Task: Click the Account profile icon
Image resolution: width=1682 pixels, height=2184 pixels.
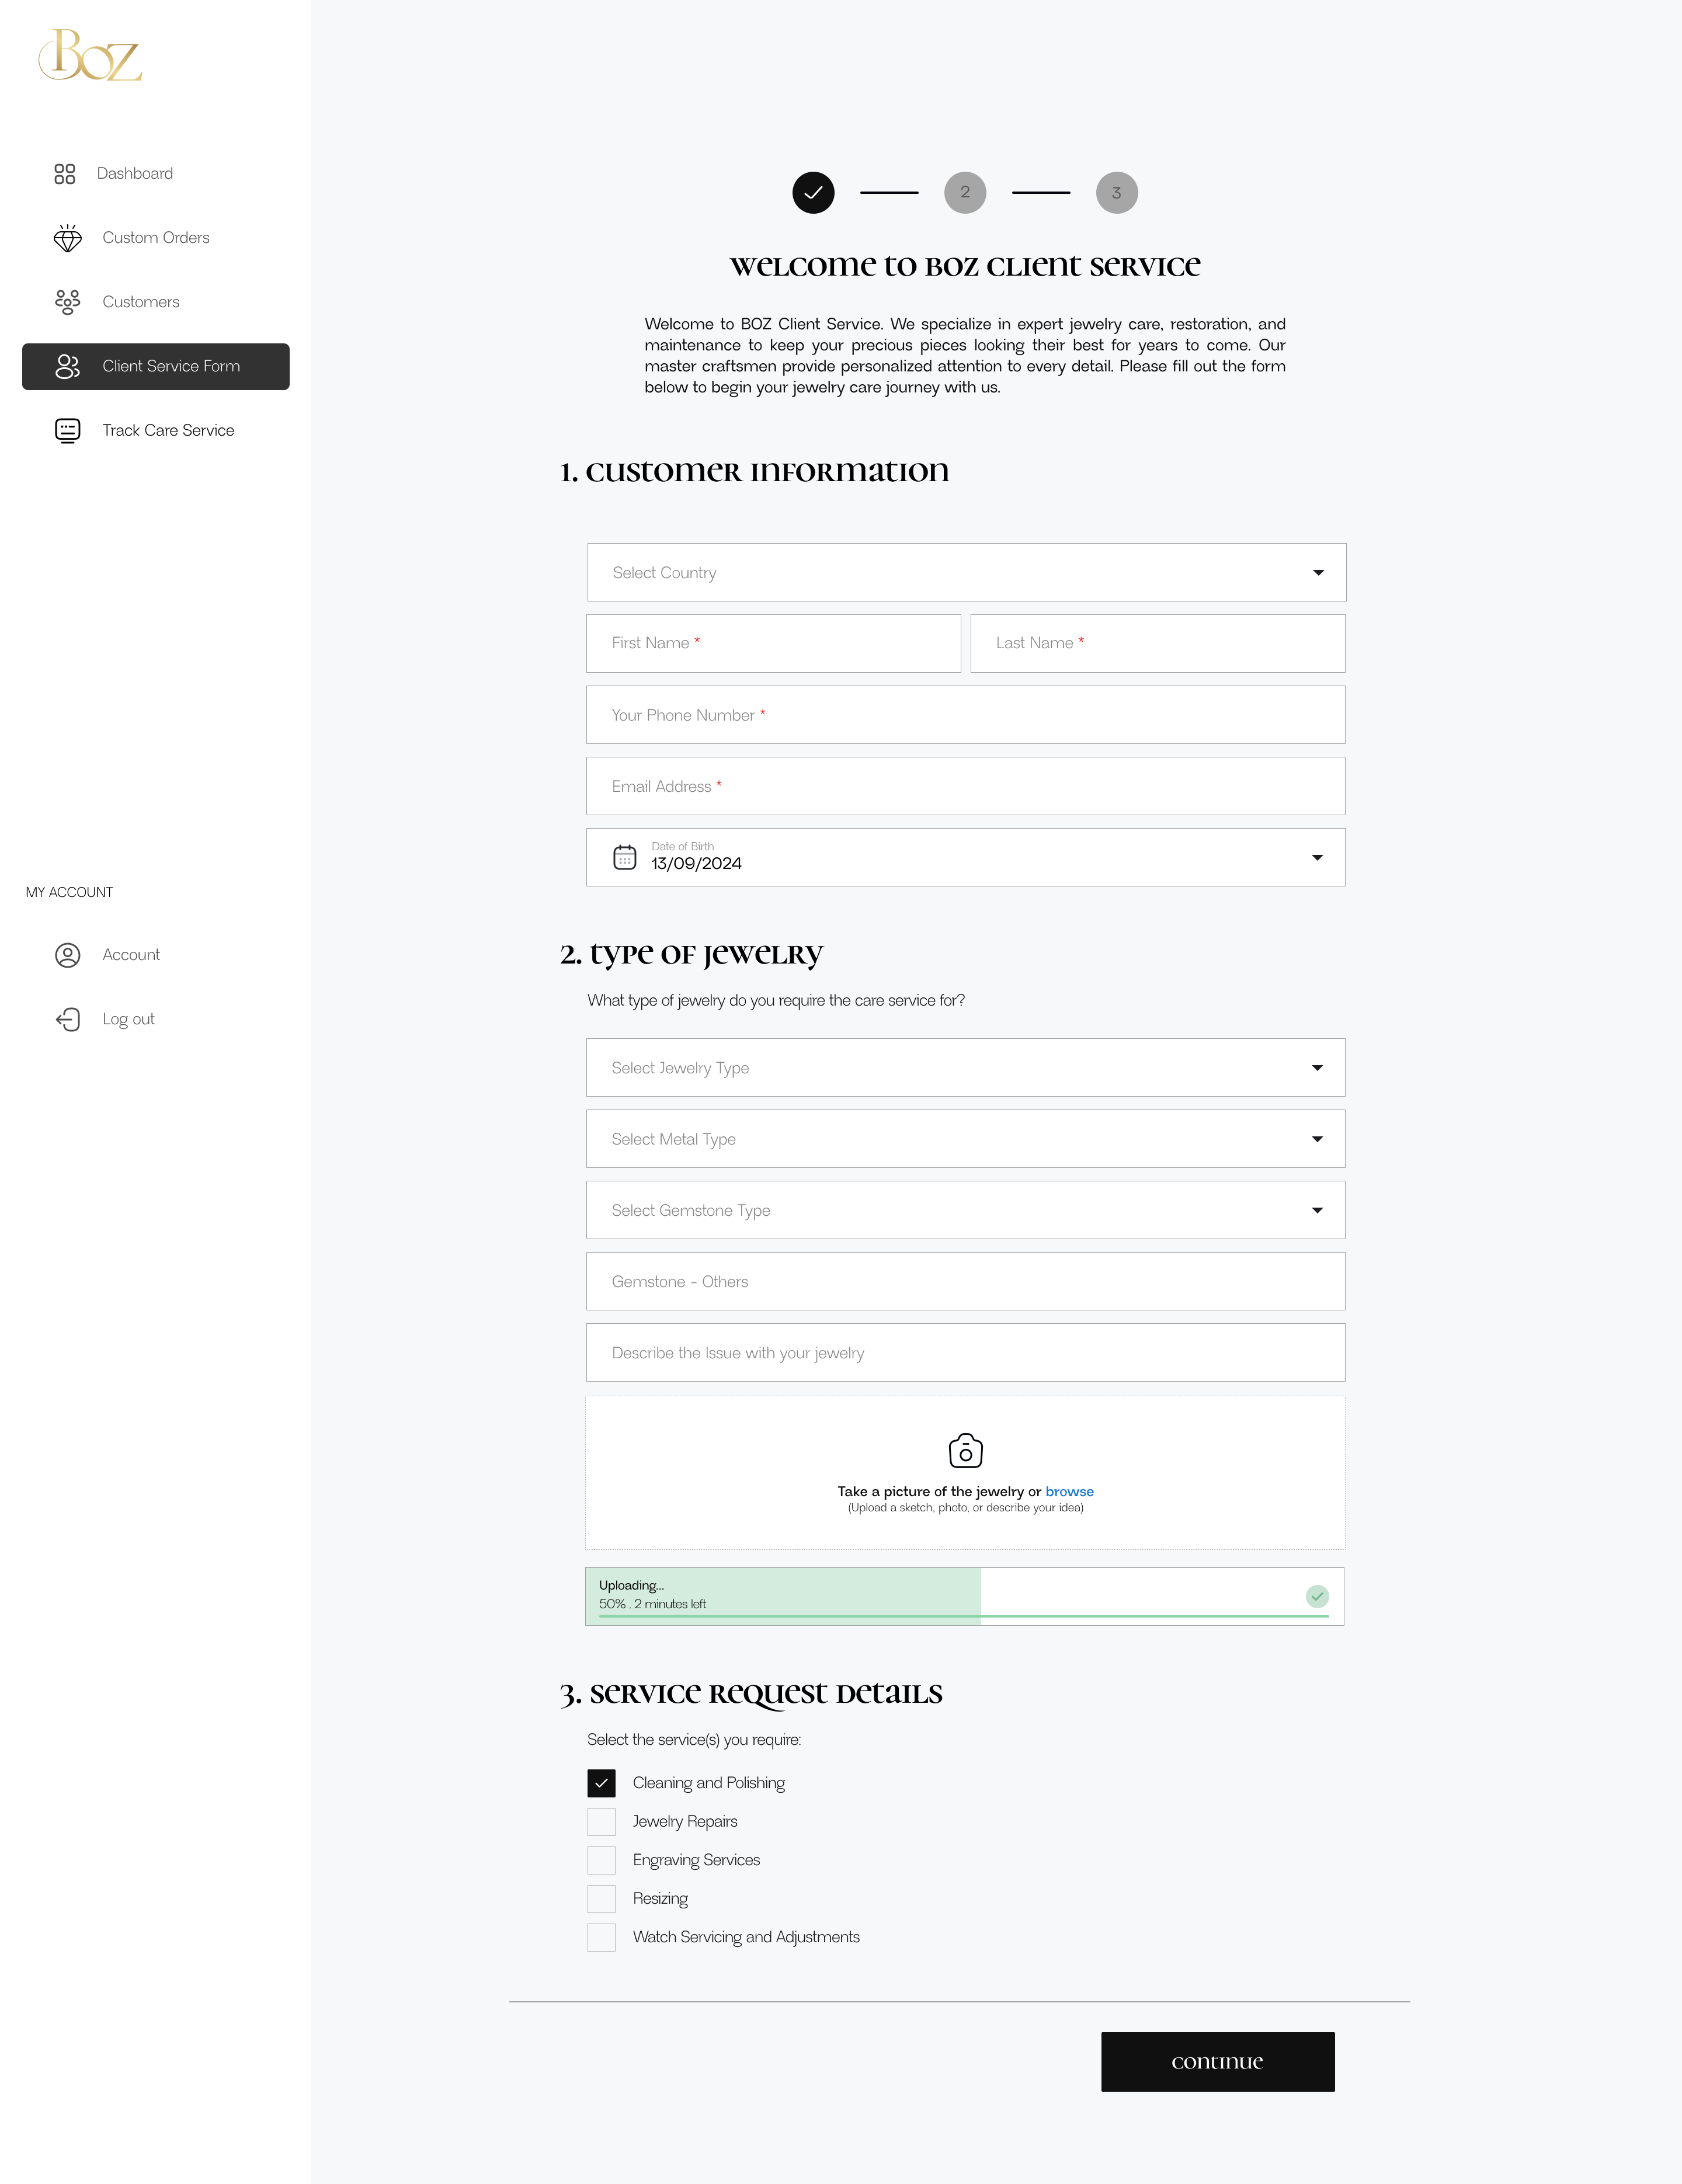Action: pos(67,955)
